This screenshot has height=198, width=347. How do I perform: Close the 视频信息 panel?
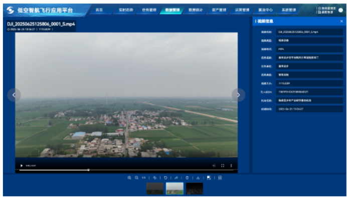(341, 21)
